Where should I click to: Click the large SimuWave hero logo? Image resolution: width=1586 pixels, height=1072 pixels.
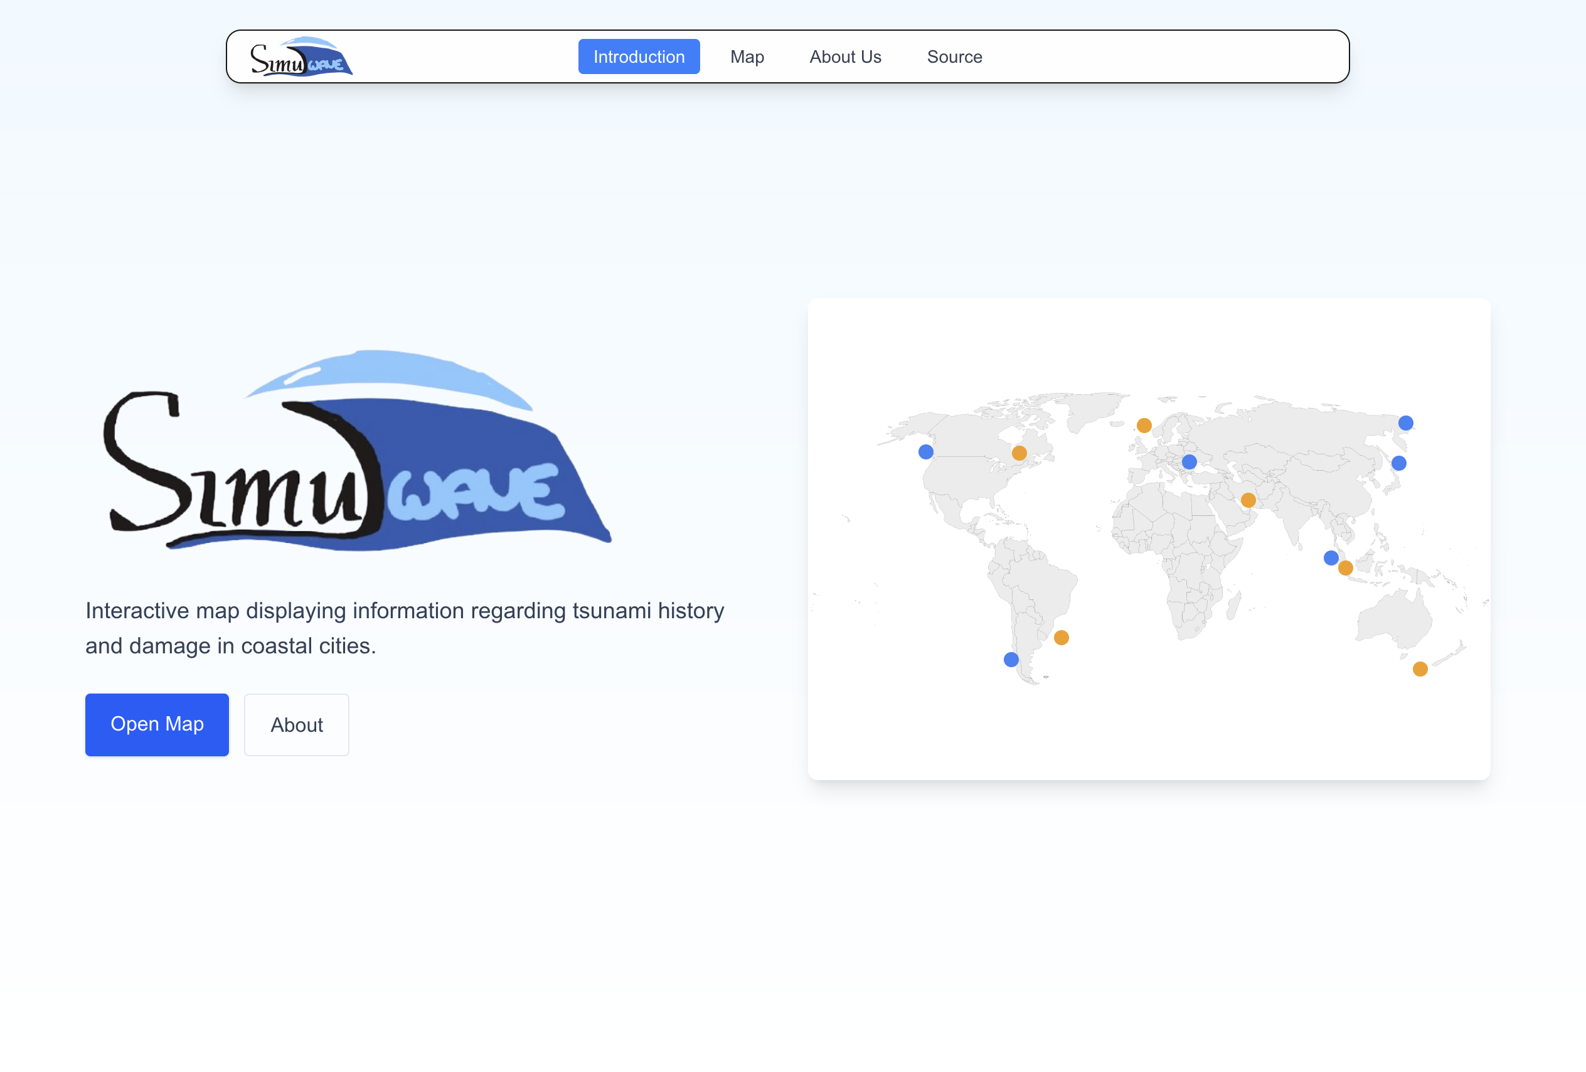point(357,451)
